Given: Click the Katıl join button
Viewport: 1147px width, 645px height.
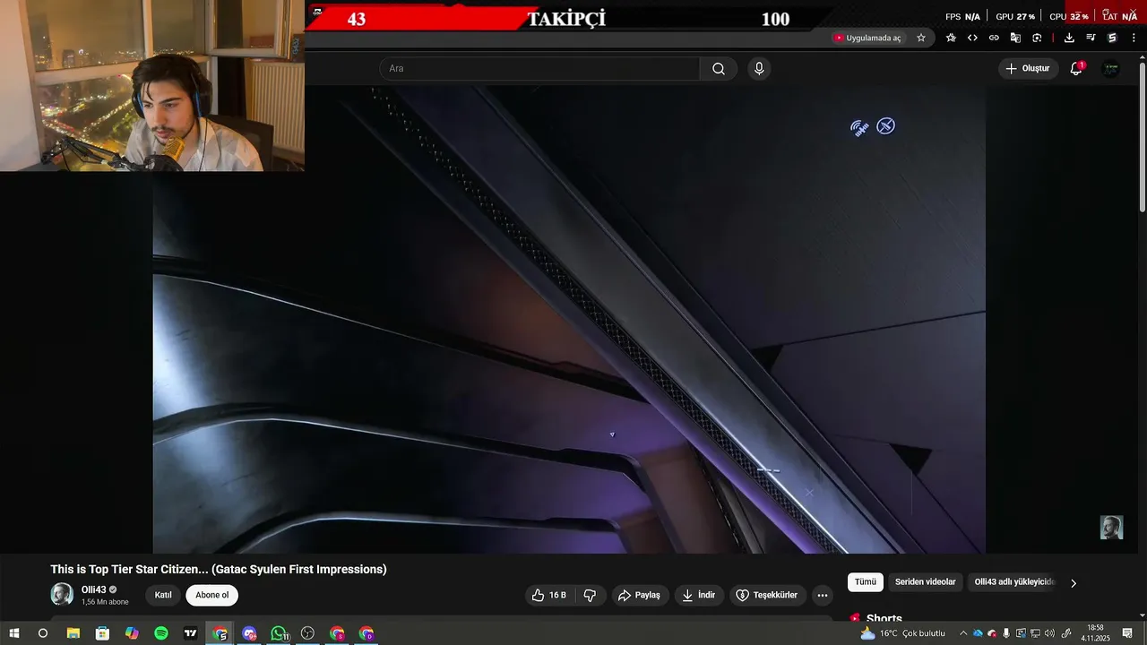Looking at the screenshot, I should click(x=163, y=595).
